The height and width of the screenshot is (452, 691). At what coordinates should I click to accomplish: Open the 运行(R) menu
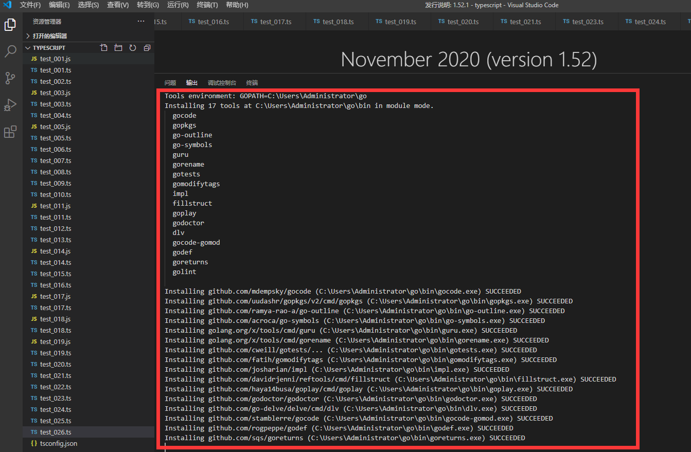click(178, 5)
